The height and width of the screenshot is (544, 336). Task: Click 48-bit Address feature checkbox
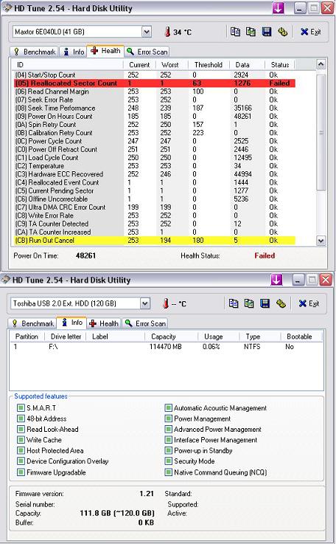coord(21,419)
